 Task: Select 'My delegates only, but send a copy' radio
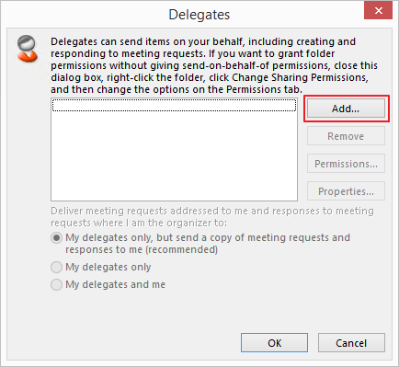pyautogui.click(x=56, y=238)
